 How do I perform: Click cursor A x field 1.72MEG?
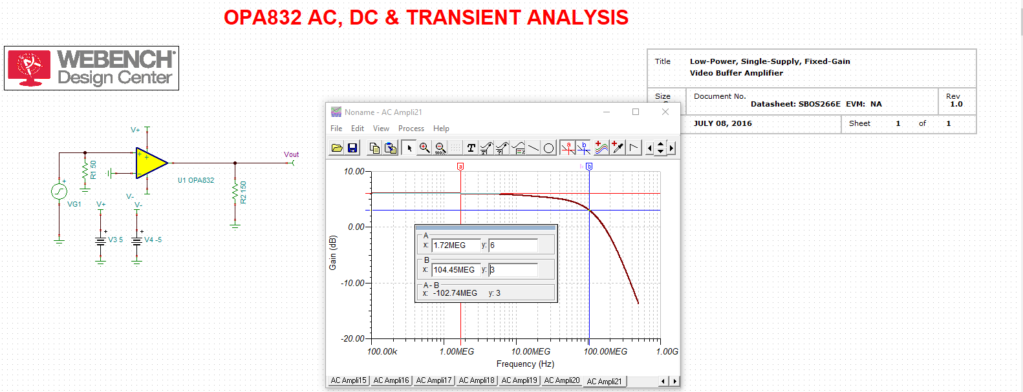point(456,245)
